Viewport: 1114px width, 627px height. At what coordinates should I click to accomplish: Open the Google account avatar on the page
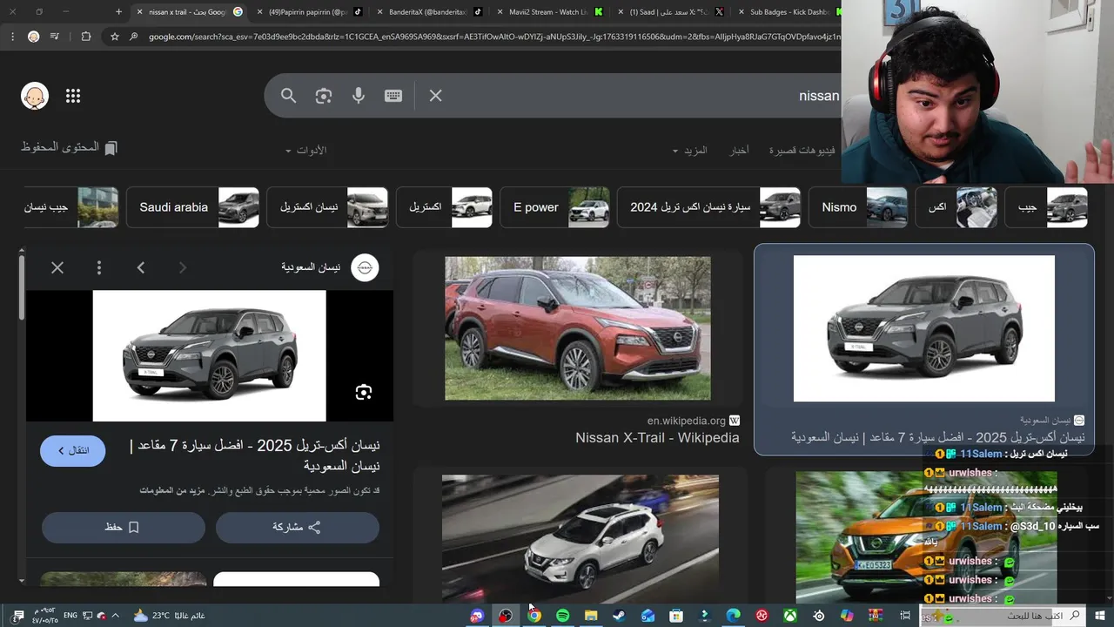(x=35, y=97)
